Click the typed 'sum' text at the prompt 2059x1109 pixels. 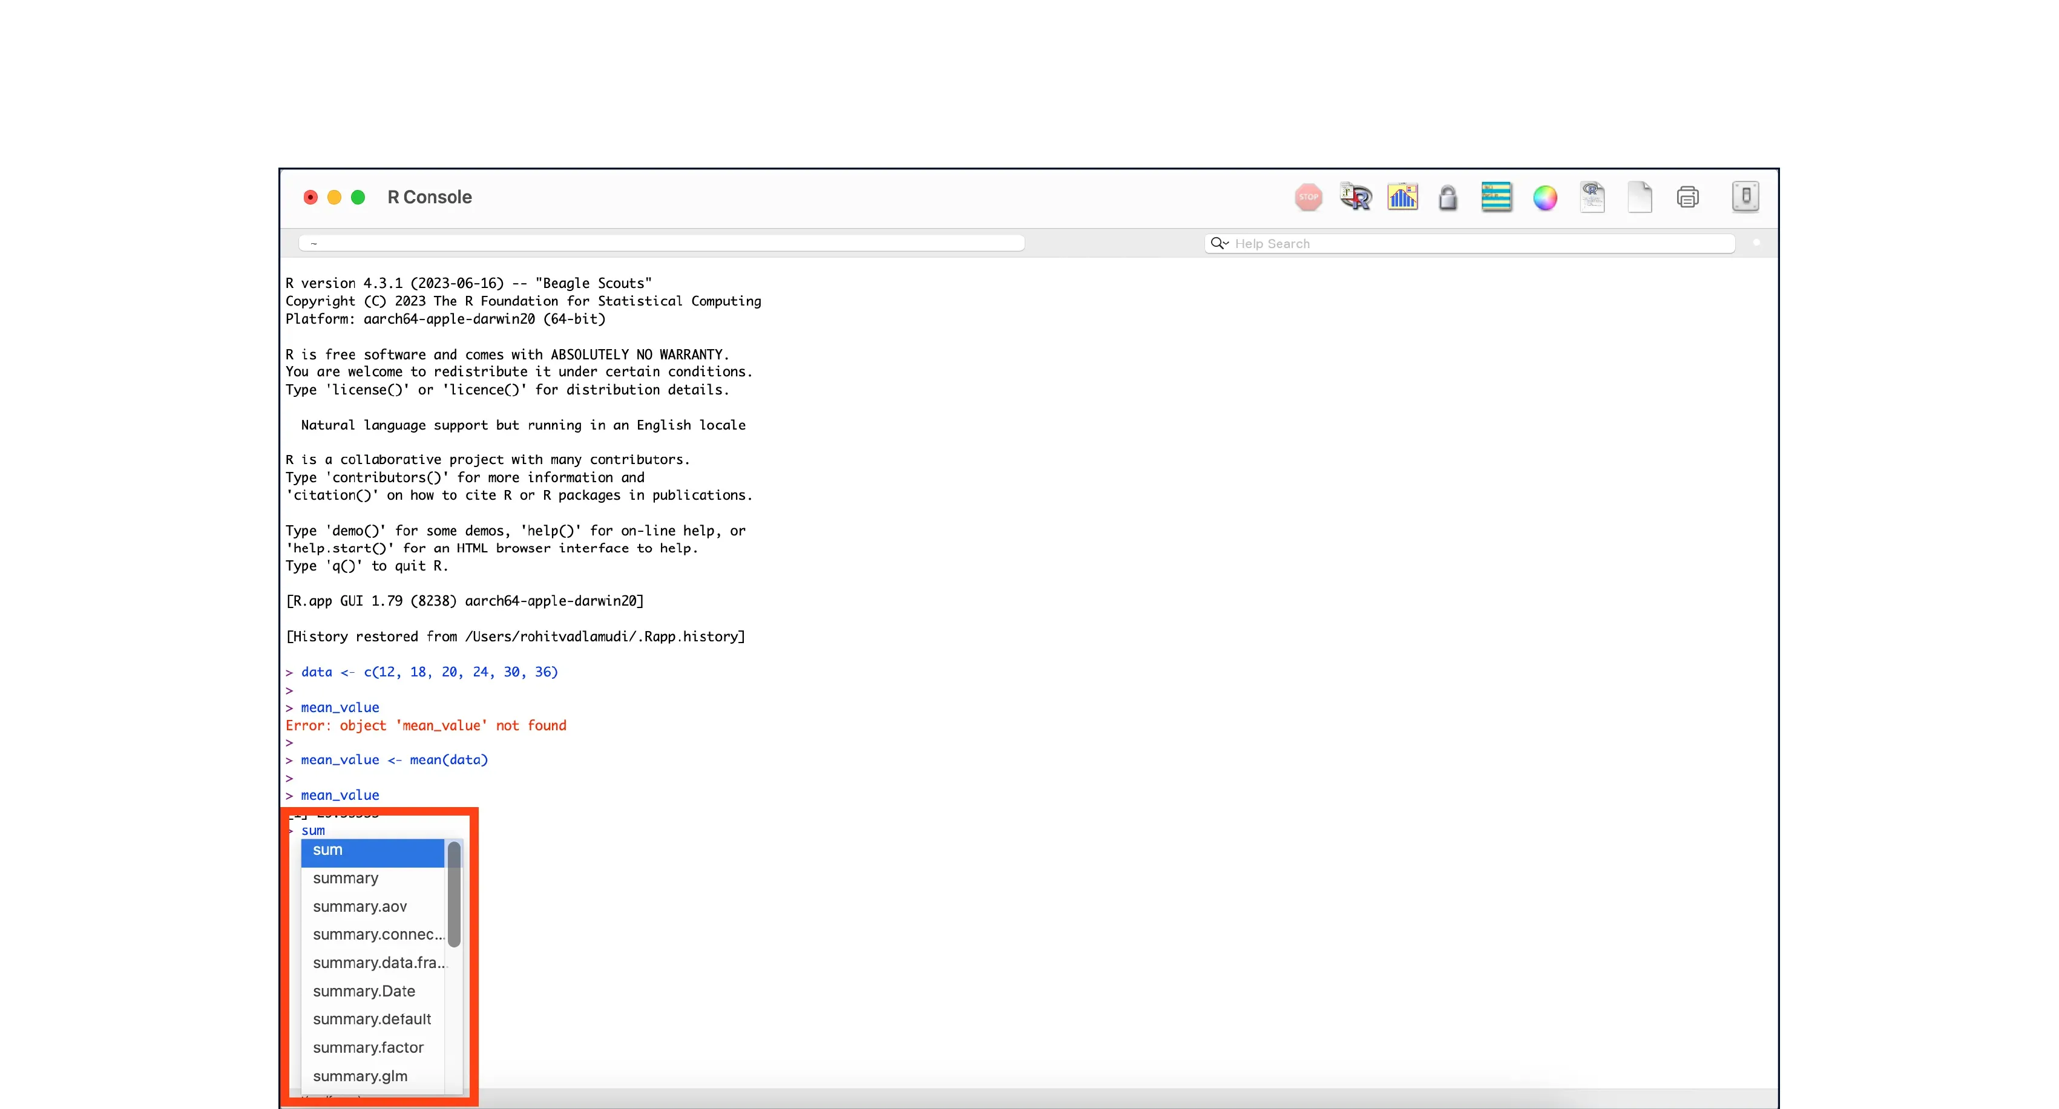312,831
